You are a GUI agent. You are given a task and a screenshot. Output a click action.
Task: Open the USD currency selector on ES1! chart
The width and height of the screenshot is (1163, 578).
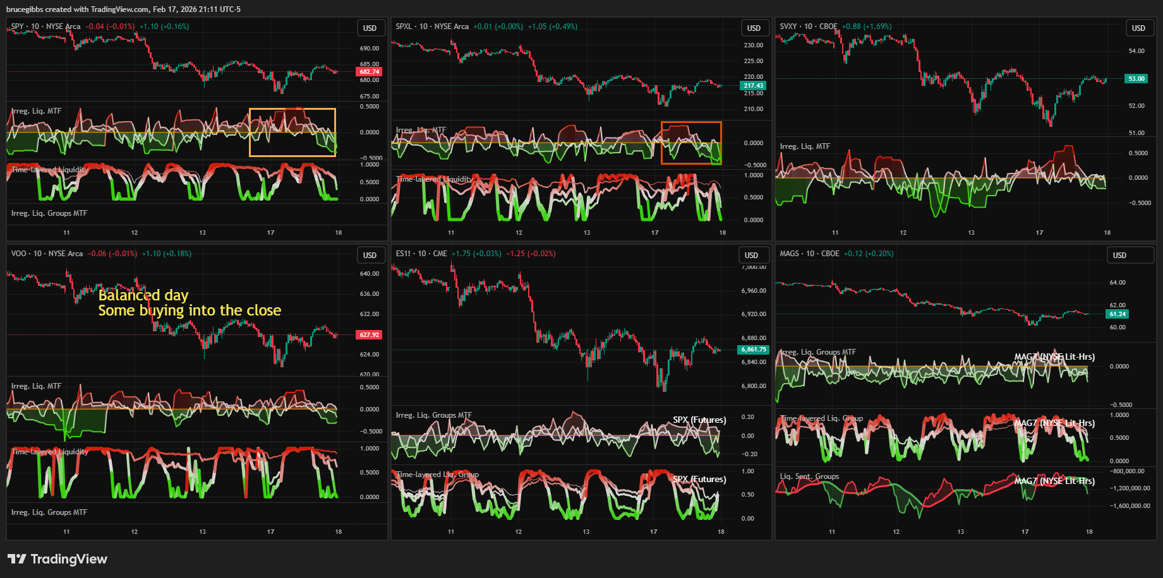(x=751, y=256)
